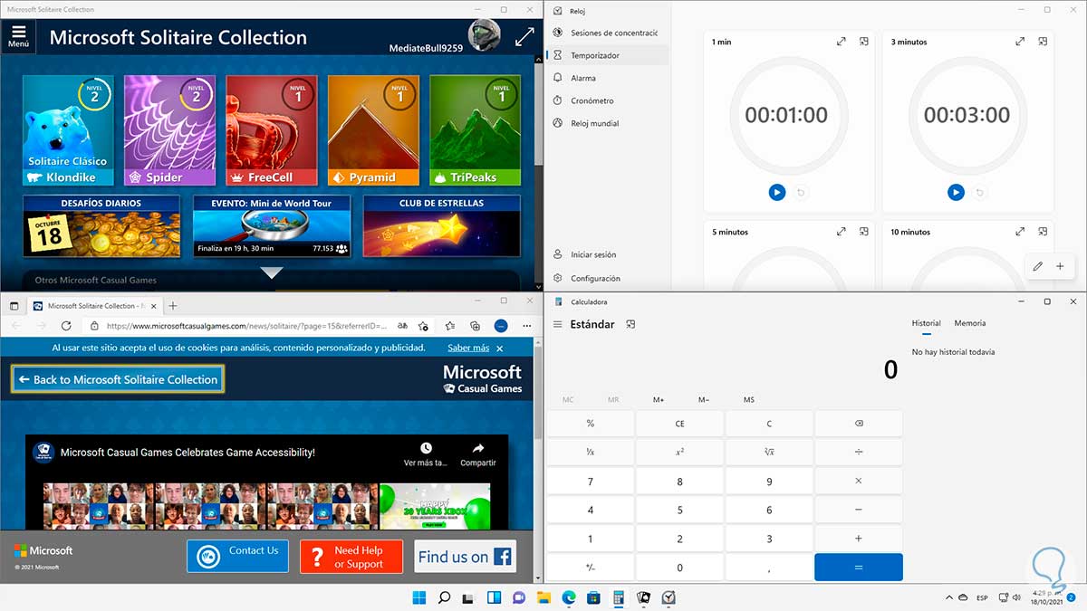
Task: Close the Microsoft Solitaire Collection browser tab
Action: pos(152,306)
